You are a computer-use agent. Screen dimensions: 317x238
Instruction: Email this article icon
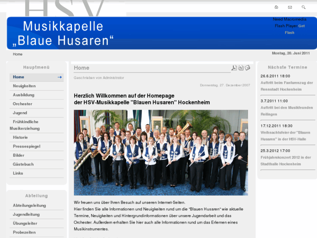[248, 68]
